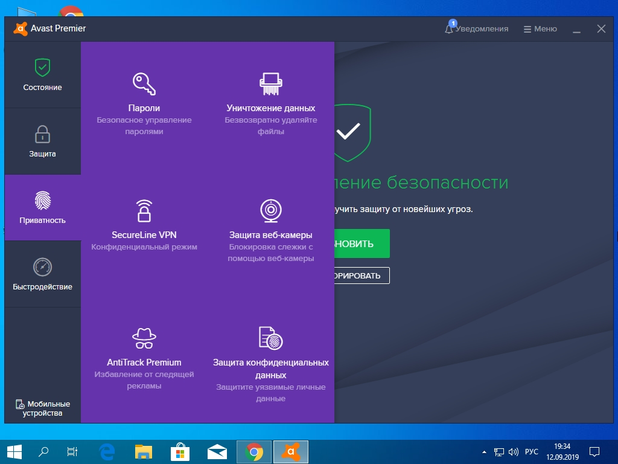
Task: Switch to Chrome in the taskbar
Action: tap(254, 452)
